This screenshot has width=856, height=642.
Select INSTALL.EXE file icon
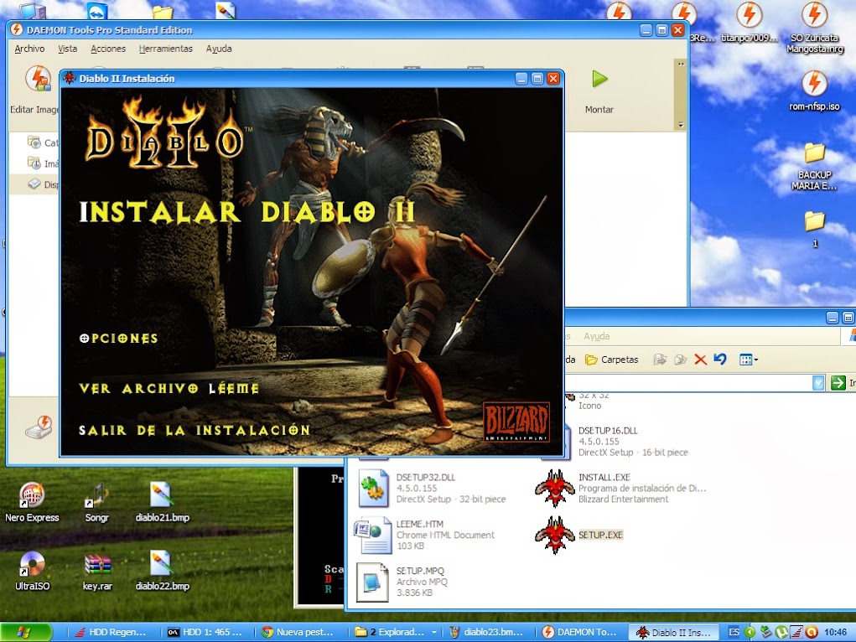coord(555,488)
